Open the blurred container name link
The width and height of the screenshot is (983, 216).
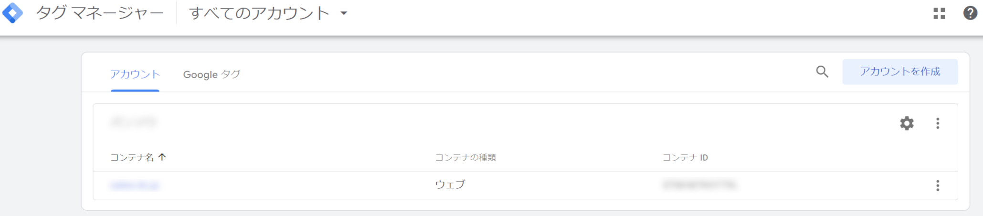(x=135, y=185)
